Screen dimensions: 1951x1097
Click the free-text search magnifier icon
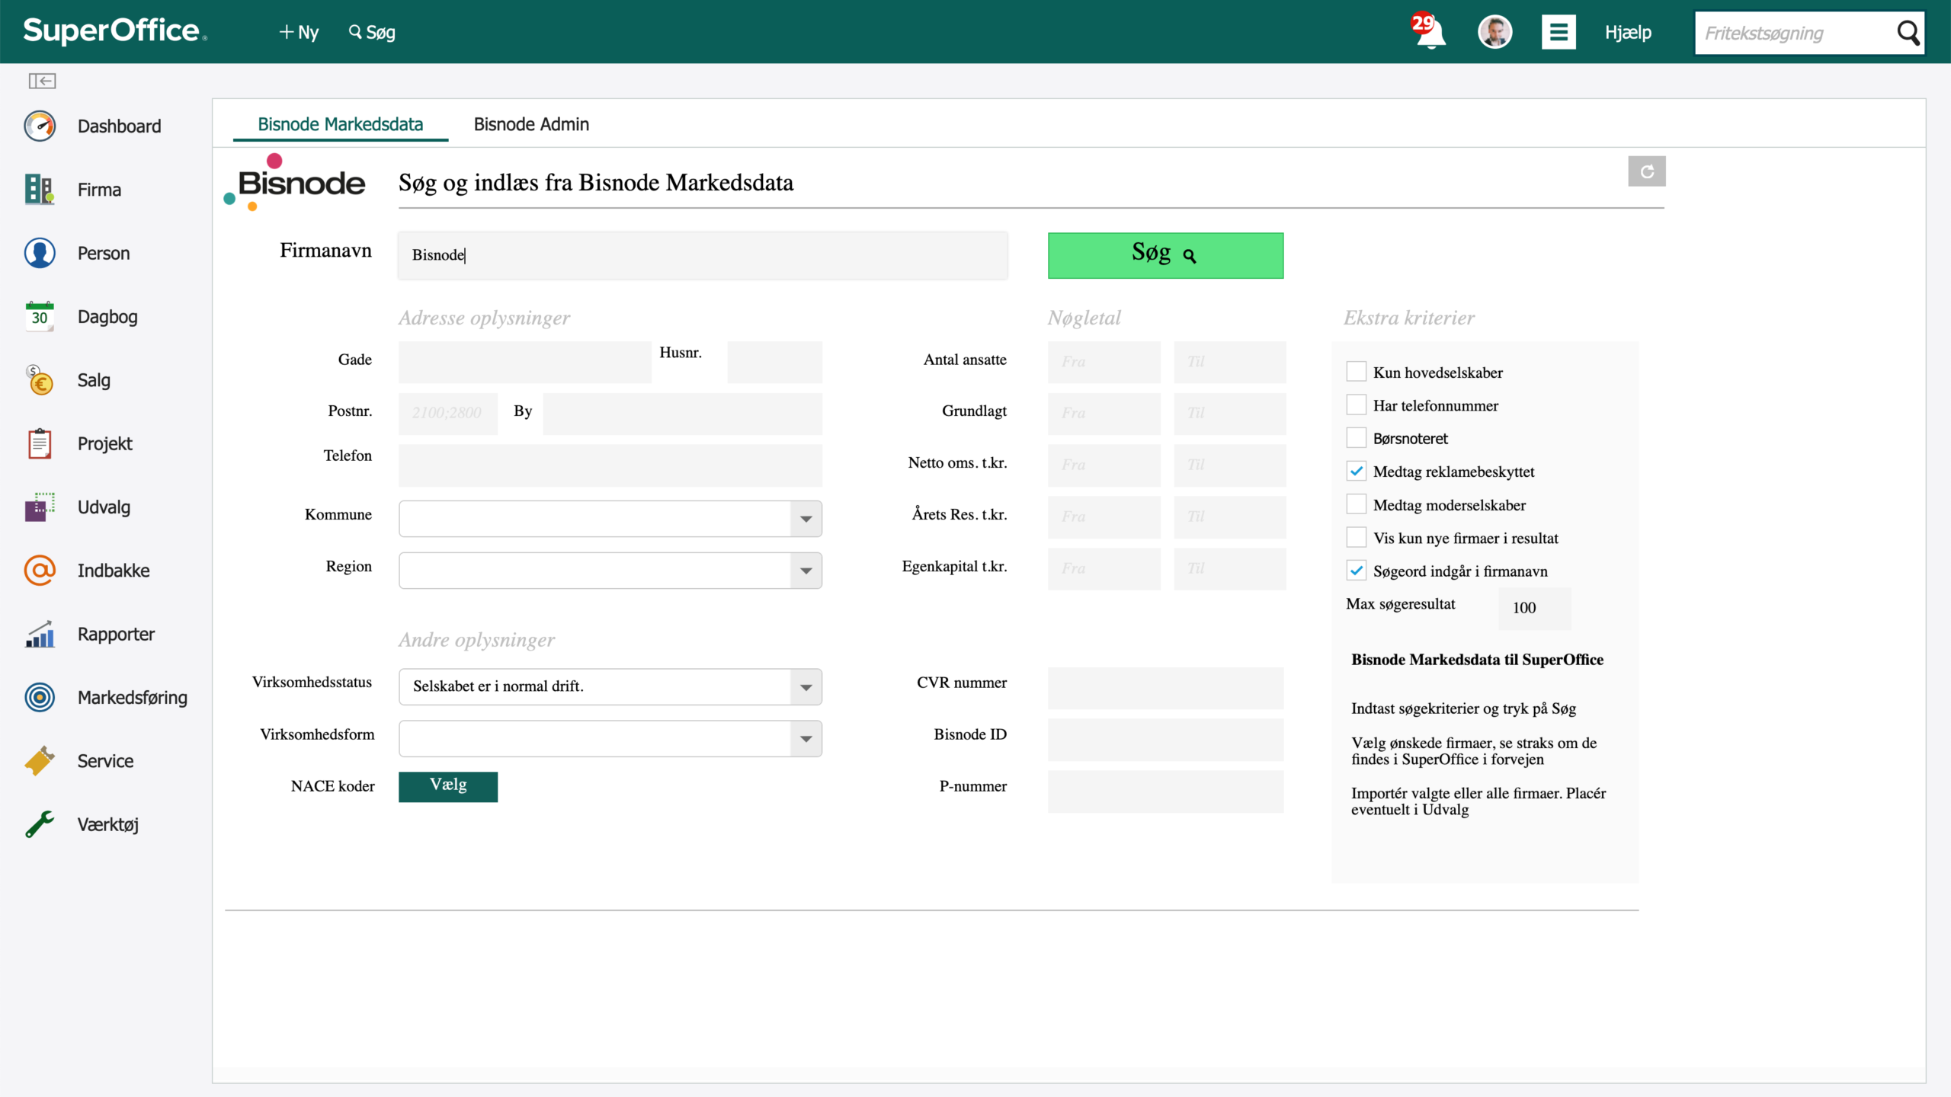coord(1908,33)
